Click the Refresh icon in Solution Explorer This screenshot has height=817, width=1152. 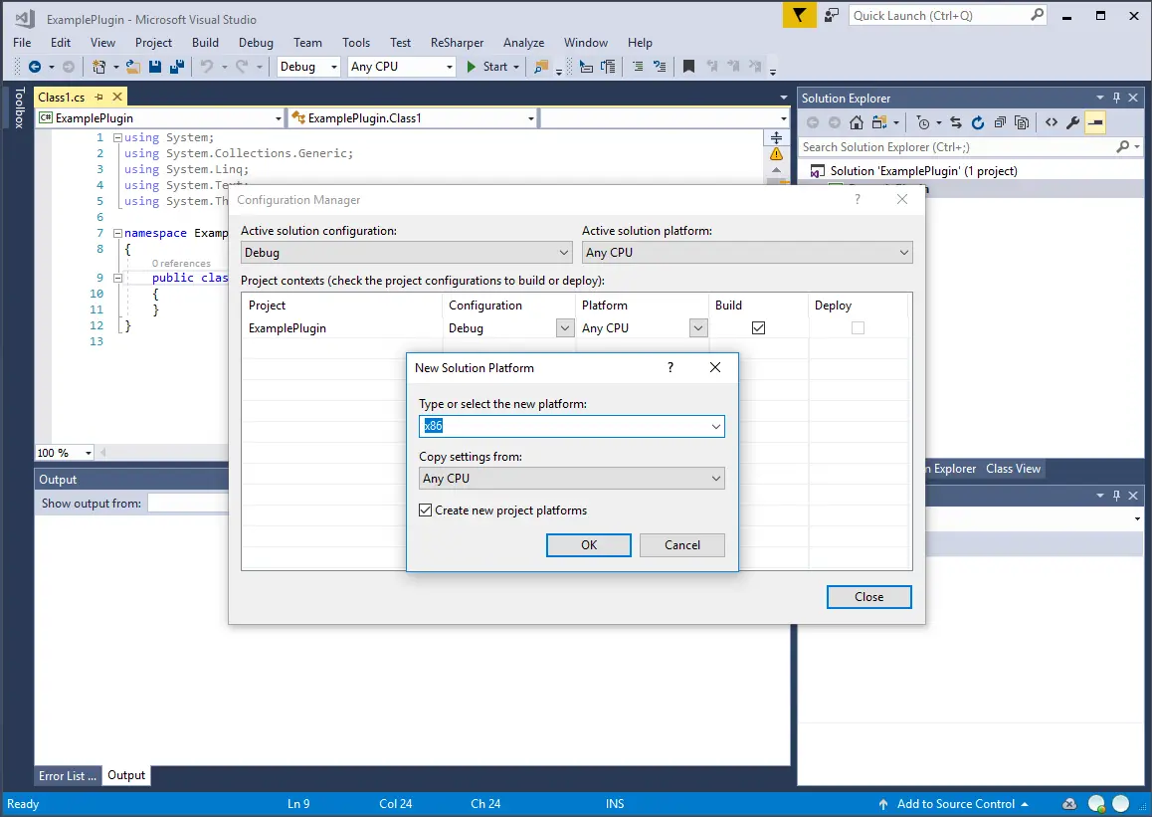(x=978, y=122)
